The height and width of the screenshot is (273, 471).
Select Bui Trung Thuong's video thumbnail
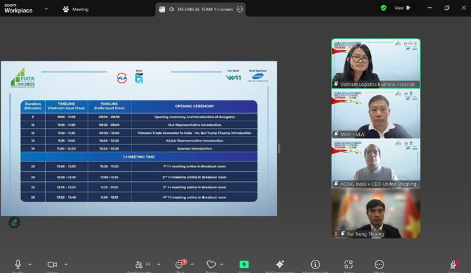(376, 214)
